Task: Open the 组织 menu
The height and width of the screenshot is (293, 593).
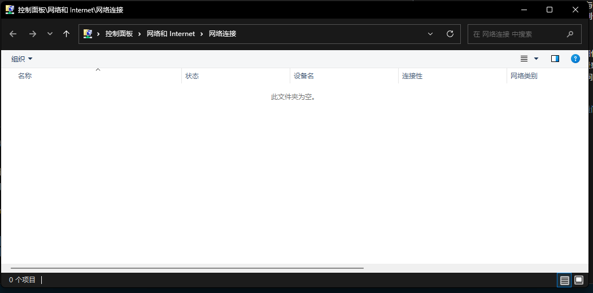Action: tap(22, 59)
